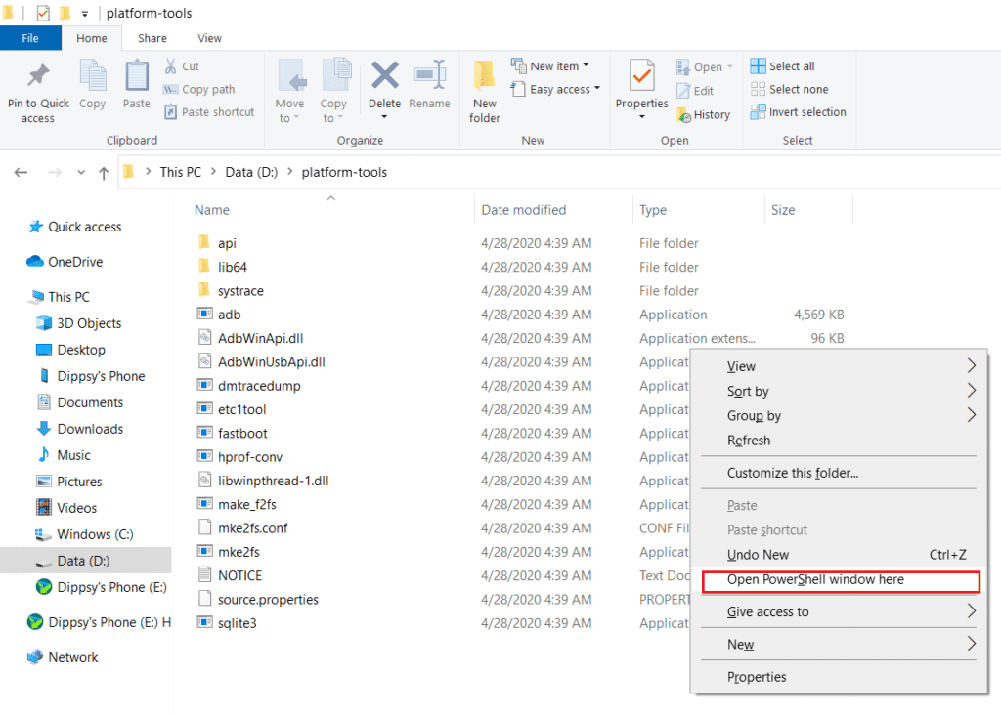Open the New submenu in context menu
The width and height of the screenshot is (1001, 714).
click(x=839, y=645)
